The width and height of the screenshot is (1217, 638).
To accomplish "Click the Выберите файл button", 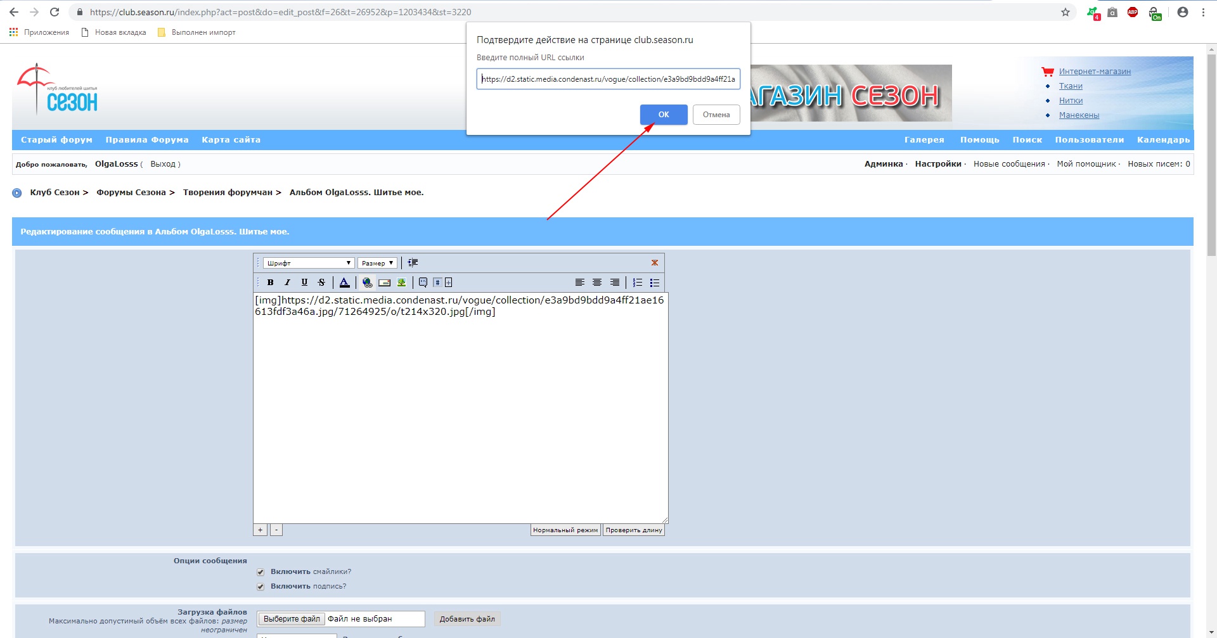I will click(292, 619).
